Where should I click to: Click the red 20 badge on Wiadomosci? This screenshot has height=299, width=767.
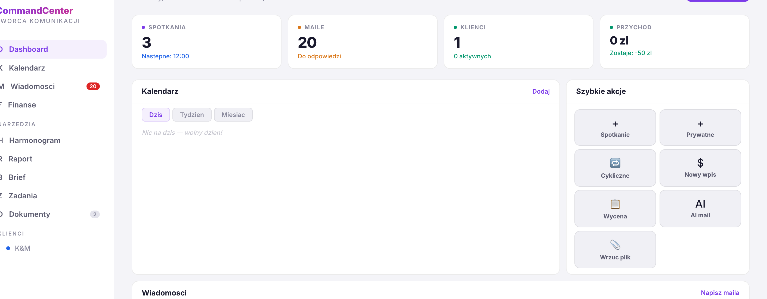[93, 86]
